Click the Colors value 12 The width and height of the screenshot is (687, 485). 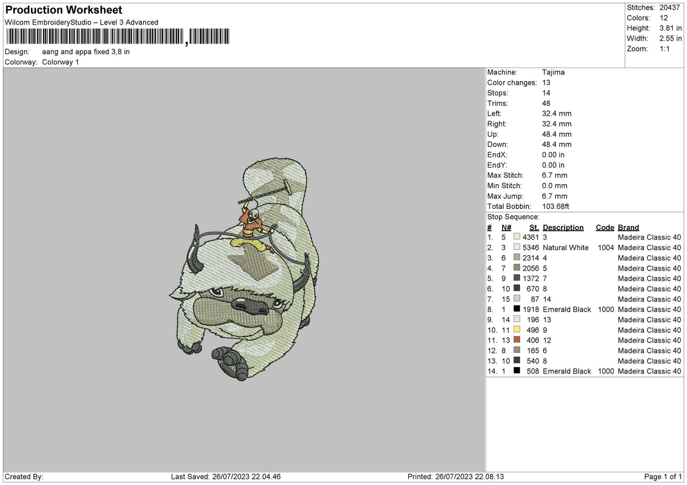coord(664,18)
